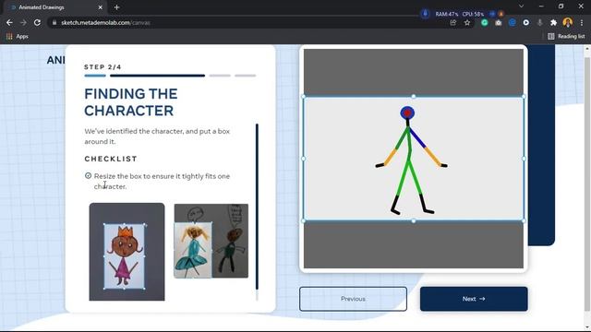Click the CHECKLIST heading
591x332 pixels.
(x=111, y=159)
